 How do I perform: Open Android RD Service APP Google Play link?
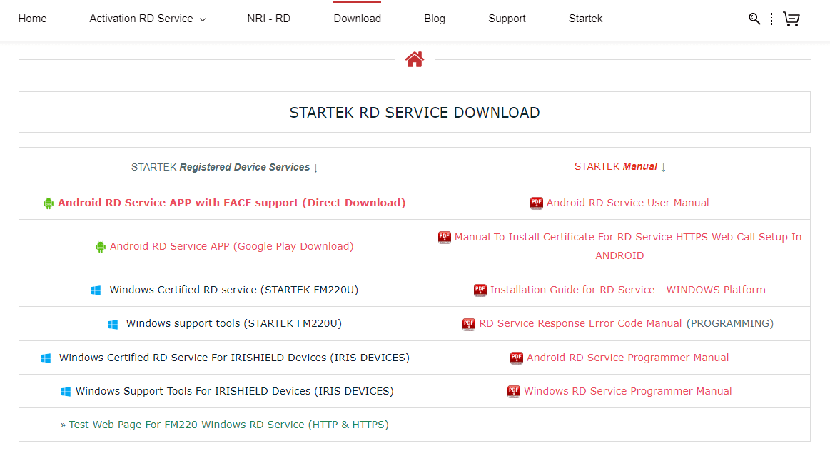click(231, 246)
